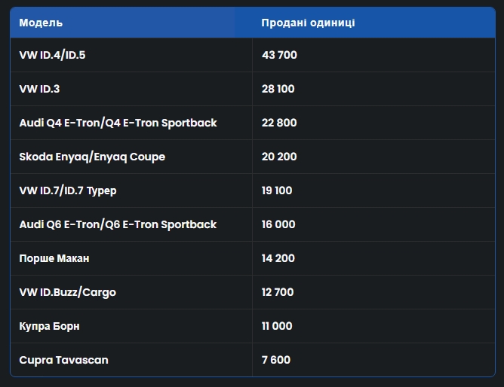Select the Купра Борн model cell

point(49,326)
